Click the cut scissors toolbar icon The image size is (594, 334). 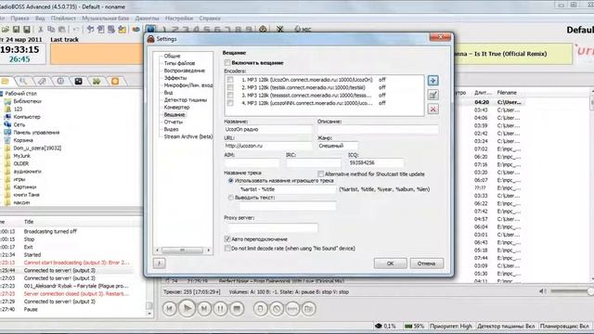point(41,29)
